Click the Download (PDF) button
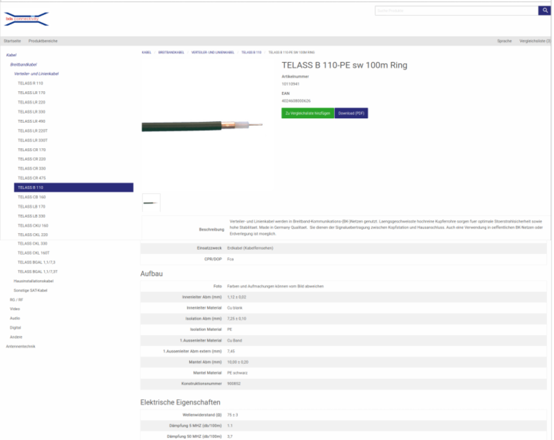Viewport: 554px width, 440px height. pyautogui.click(x=351, y=113)
